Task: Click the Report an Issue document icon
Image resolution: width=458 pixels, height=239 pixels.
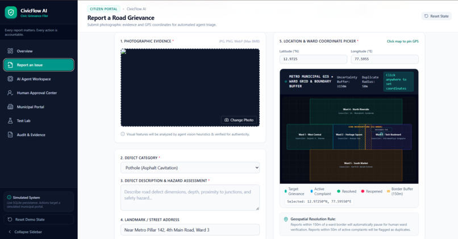Action: (10, 65)
